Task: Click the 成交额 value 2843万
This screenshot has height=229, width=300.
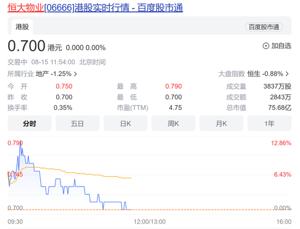Action: pos(281,97)
